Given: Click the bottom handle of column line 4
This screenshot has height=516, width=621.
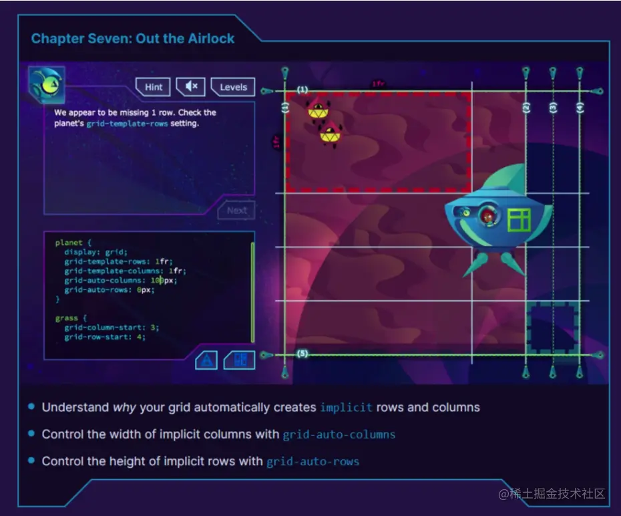Looking at the screenshot, I should (580, 372).
